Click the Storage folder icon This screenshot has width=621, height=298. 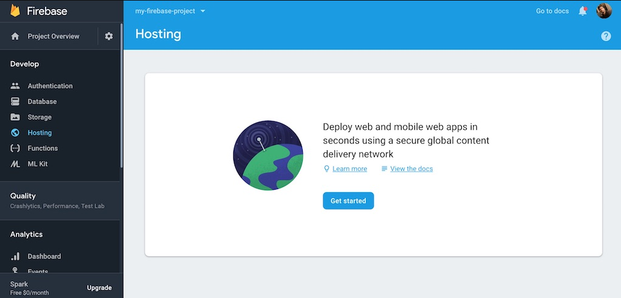[x=15, y=118]
